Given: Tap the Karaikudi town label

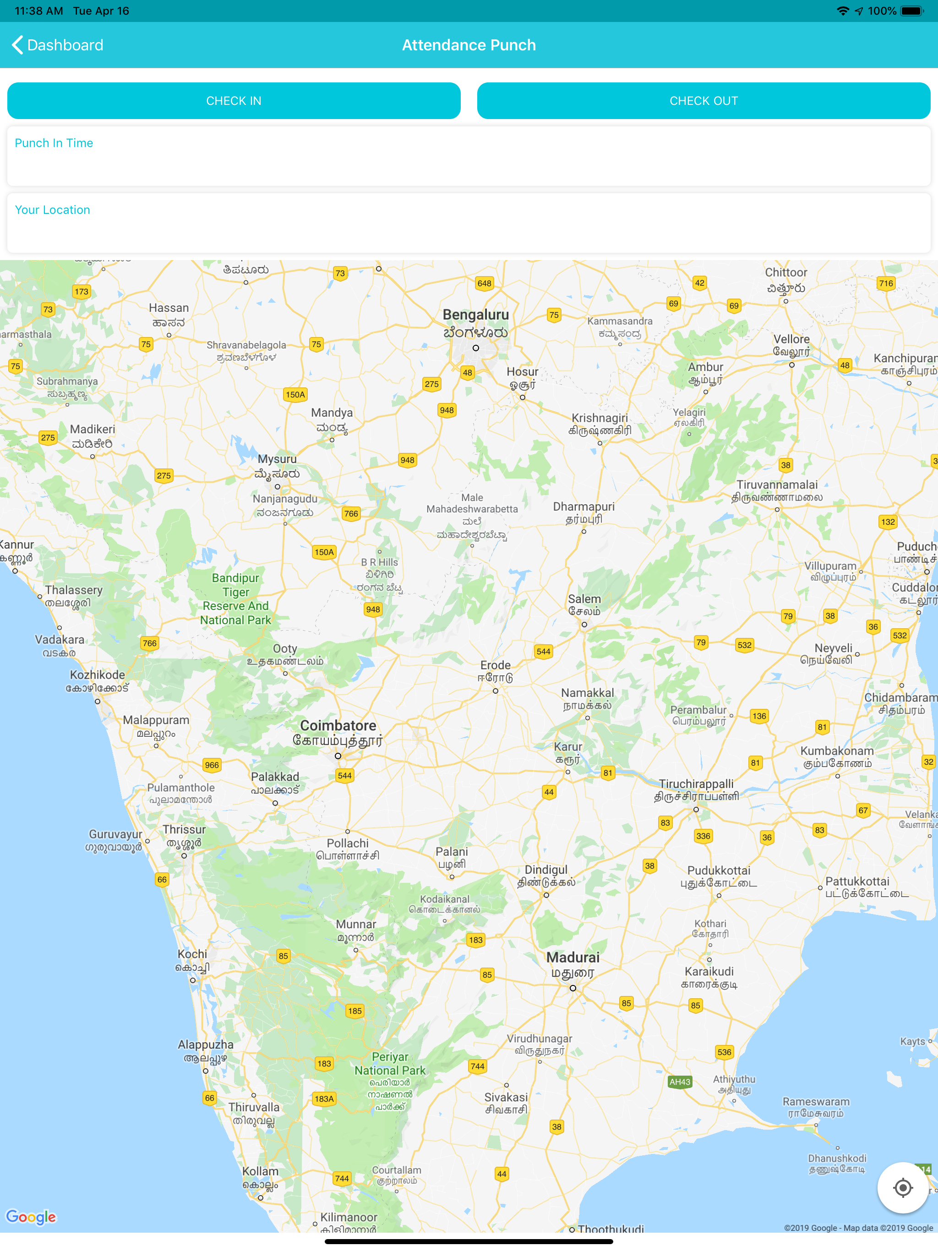Looking at the screenshot, I should pyautogui.click(x=709, y=977).
